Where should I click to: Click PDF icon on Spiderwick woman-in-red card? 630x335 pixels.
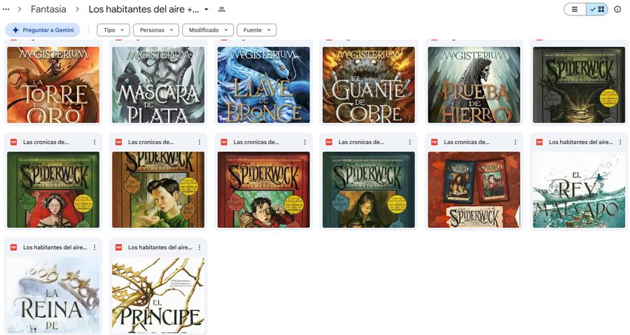[x=14, y=142]
